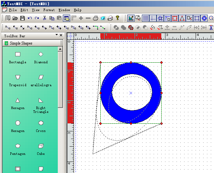Click the red subtract shapes icon
The width and height of the screenshot is (214, 173).
[x=131, y=27]
